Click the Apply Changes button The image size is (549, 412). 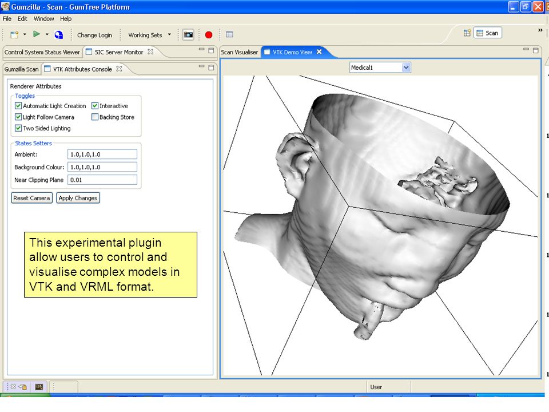click(78, 198)
